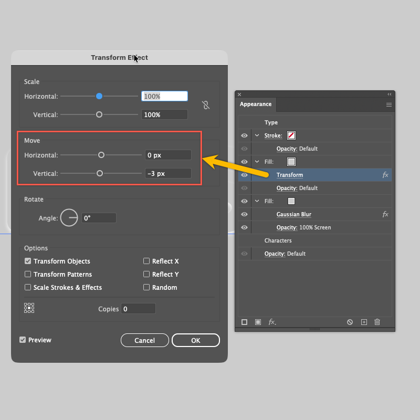Enable the Reflect X checkbox
This screenshot has width=420, height=420.
[147, 261]
